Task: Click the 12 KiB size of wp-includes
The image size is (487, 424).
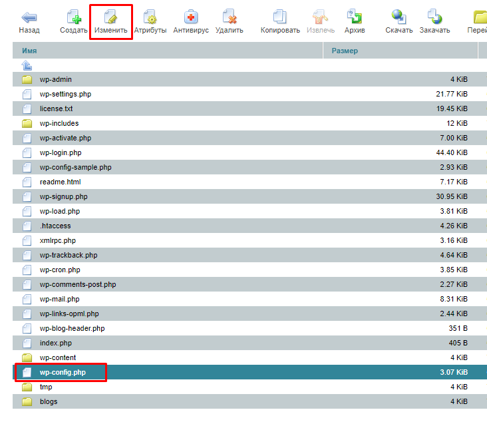Action: (x=457, y=123)
